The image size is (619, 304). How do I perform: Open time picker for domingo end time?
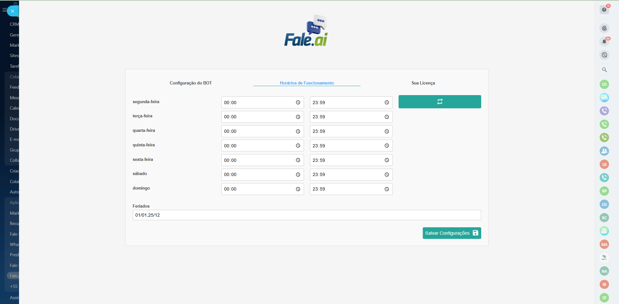(x=387, y=189)
